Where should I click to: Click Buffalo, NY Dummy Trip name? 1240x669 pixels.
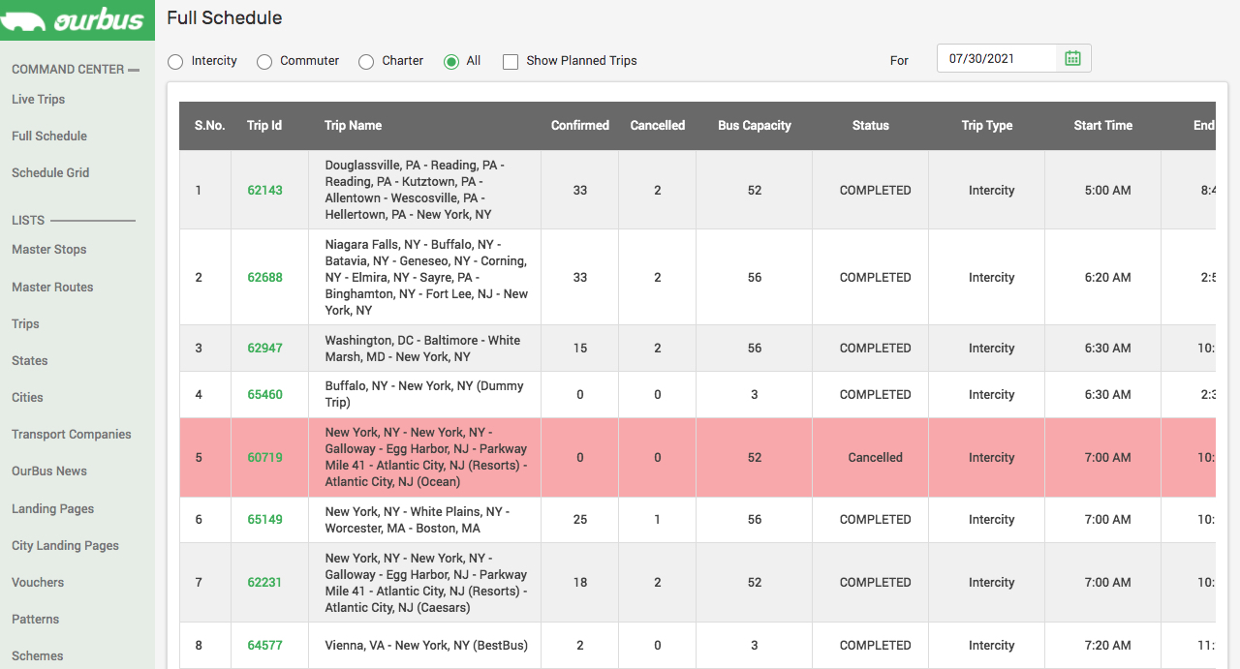click(x=424, y=394)
